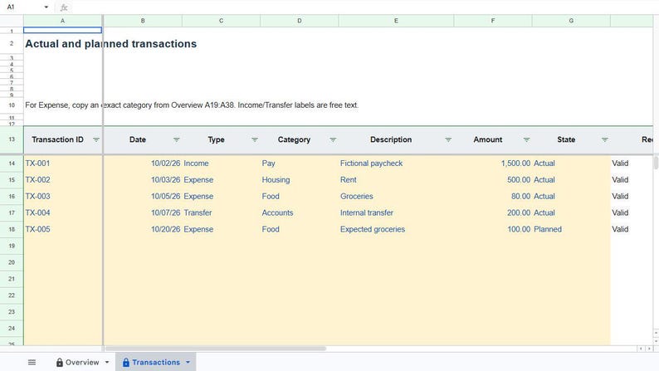Screen dimensions: 659x371
Task: Click the Expense category instruction note
Action: pos(192,105)
